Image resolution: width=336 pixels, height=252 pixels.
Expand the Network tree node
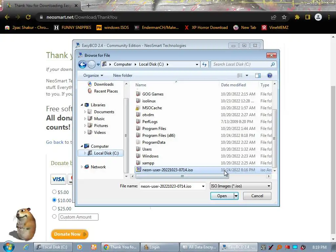point(82,167)
